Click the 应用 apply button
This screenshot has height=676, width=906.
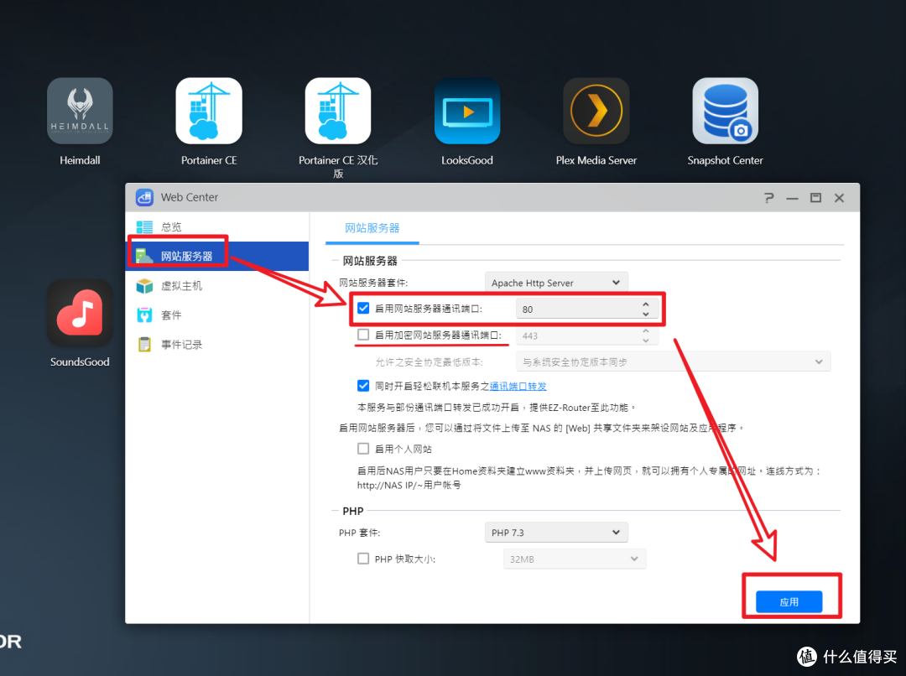point(789,601)
